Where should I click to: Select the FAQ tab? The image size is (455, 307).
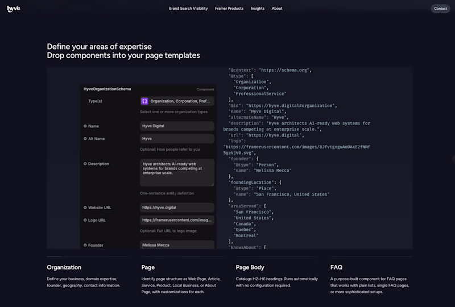[x=336, y=267]
